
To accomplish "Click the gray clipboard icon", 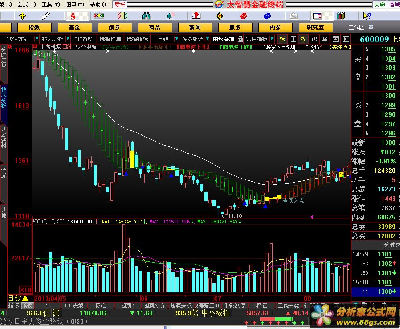I will (294, 16).
